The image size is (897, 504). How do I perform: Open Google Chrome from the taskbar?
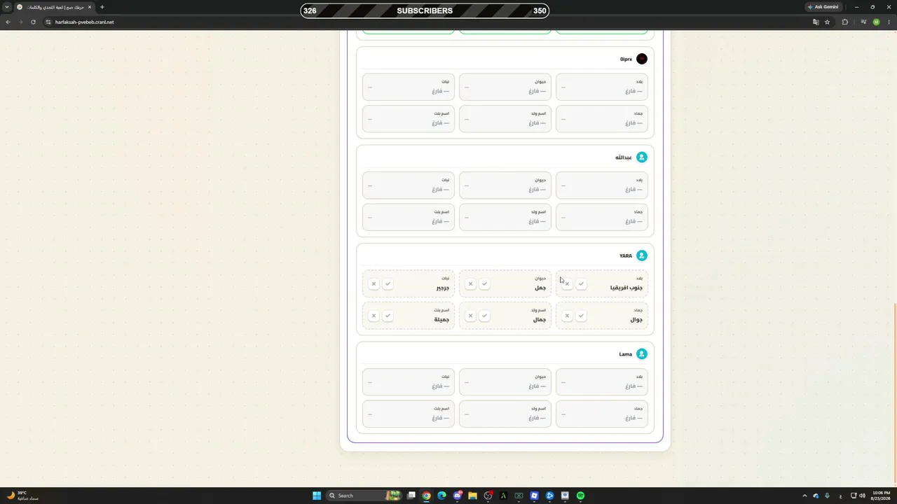pyautogui.click(x=426, y=496)
